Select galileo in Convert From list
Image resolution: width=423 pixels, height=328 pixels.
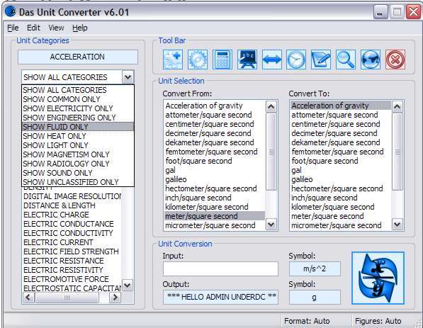click(x=215, y=179)
